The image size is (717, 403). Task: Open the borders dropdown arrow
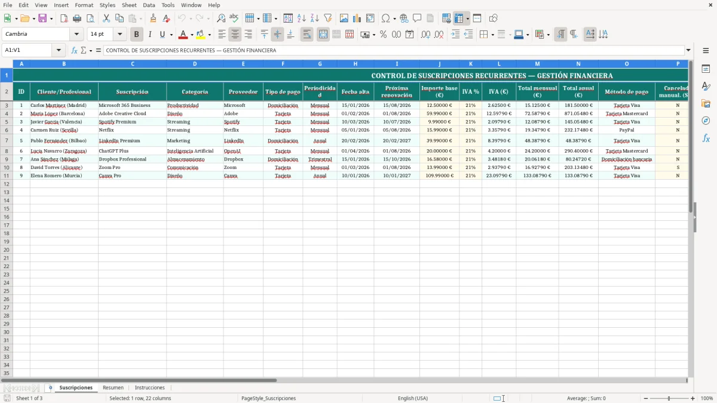coord(492,35)
